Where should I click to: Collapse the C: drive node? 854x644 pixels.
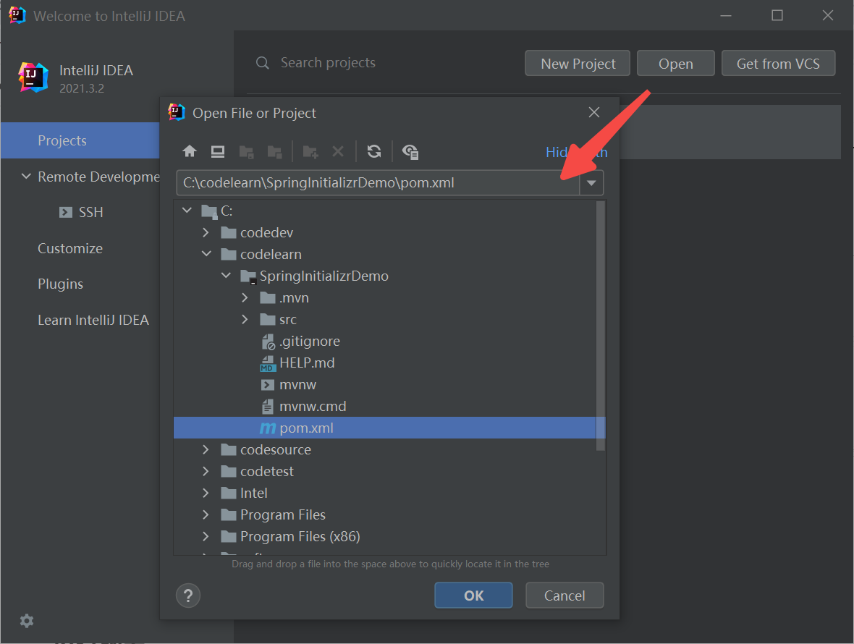click(x=187, y=210)
